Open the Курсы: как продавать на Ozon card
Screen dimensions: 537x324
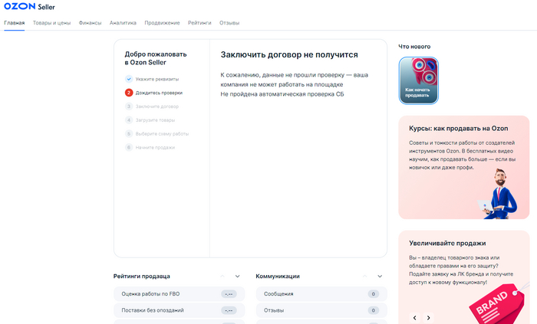463,168
